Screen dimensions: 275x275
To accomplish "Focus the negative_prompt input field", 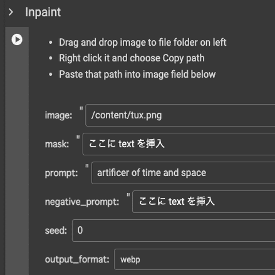I will coord(204,202).
